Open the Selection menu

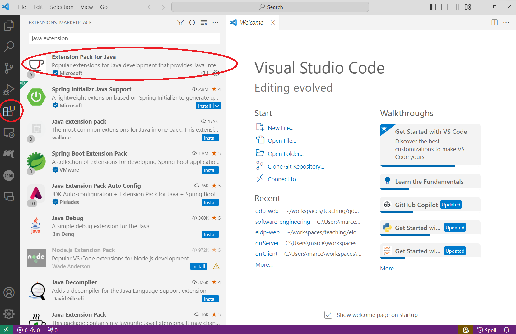[62, 7]
